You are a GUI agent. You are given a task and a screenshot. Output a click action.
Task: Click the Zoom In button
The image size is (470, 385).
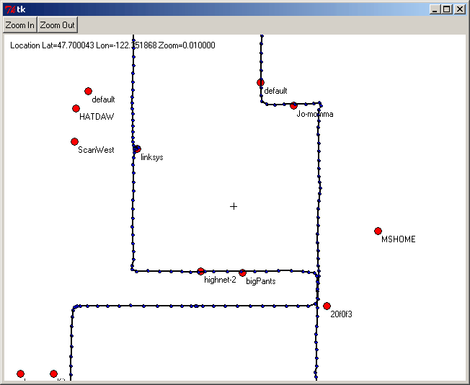(19, 25)
